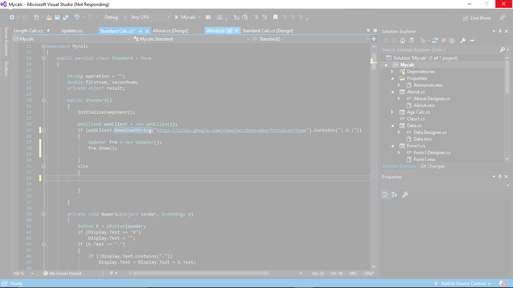Switch to the Updater.cs tab
Viewport: 513px width, 288px height.
tap(72, 31)
